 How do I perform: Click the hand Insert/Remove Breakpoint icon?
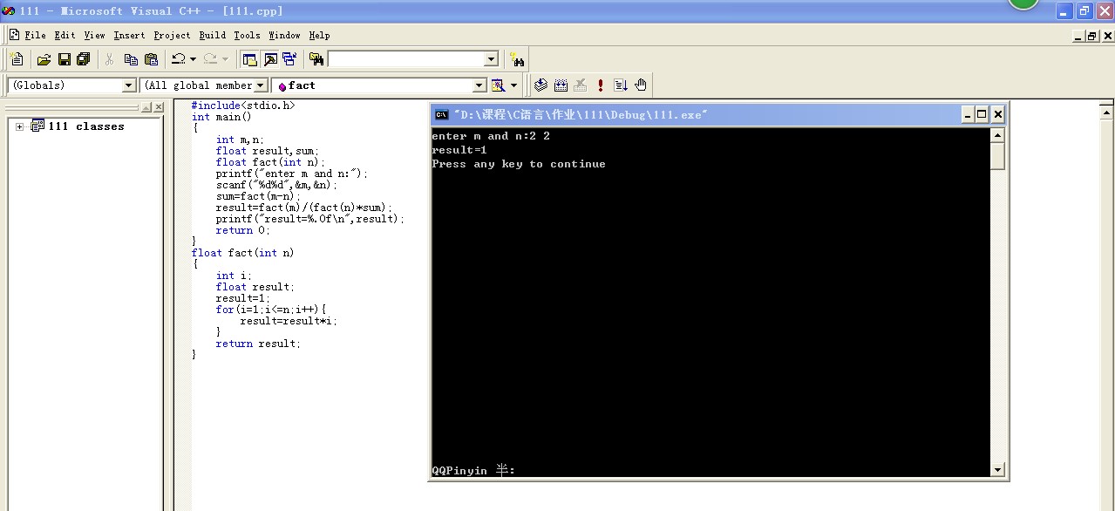pyautogui.click(x=641, y=85)
